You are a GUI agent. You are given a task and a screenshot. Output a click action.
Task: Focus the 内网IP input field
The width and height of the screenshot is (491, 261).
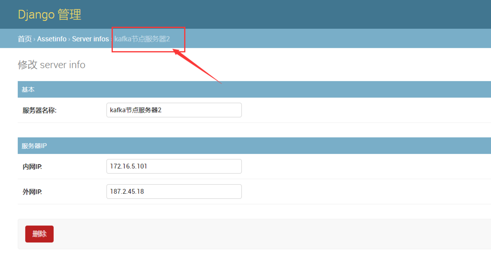coord(174,166)
